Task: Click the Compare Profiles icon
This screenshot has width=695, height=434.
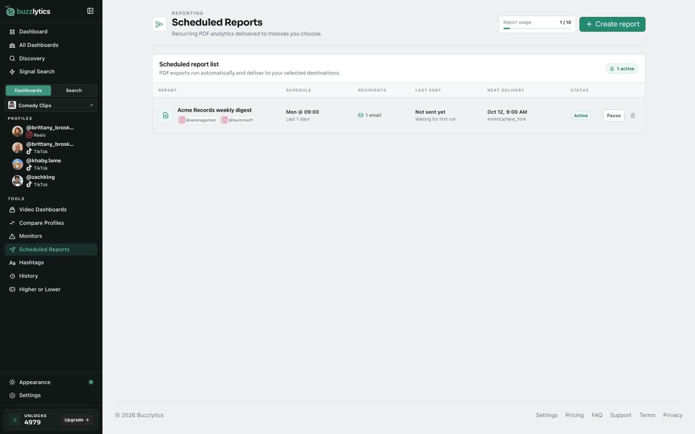Action: tap(12, 223)
